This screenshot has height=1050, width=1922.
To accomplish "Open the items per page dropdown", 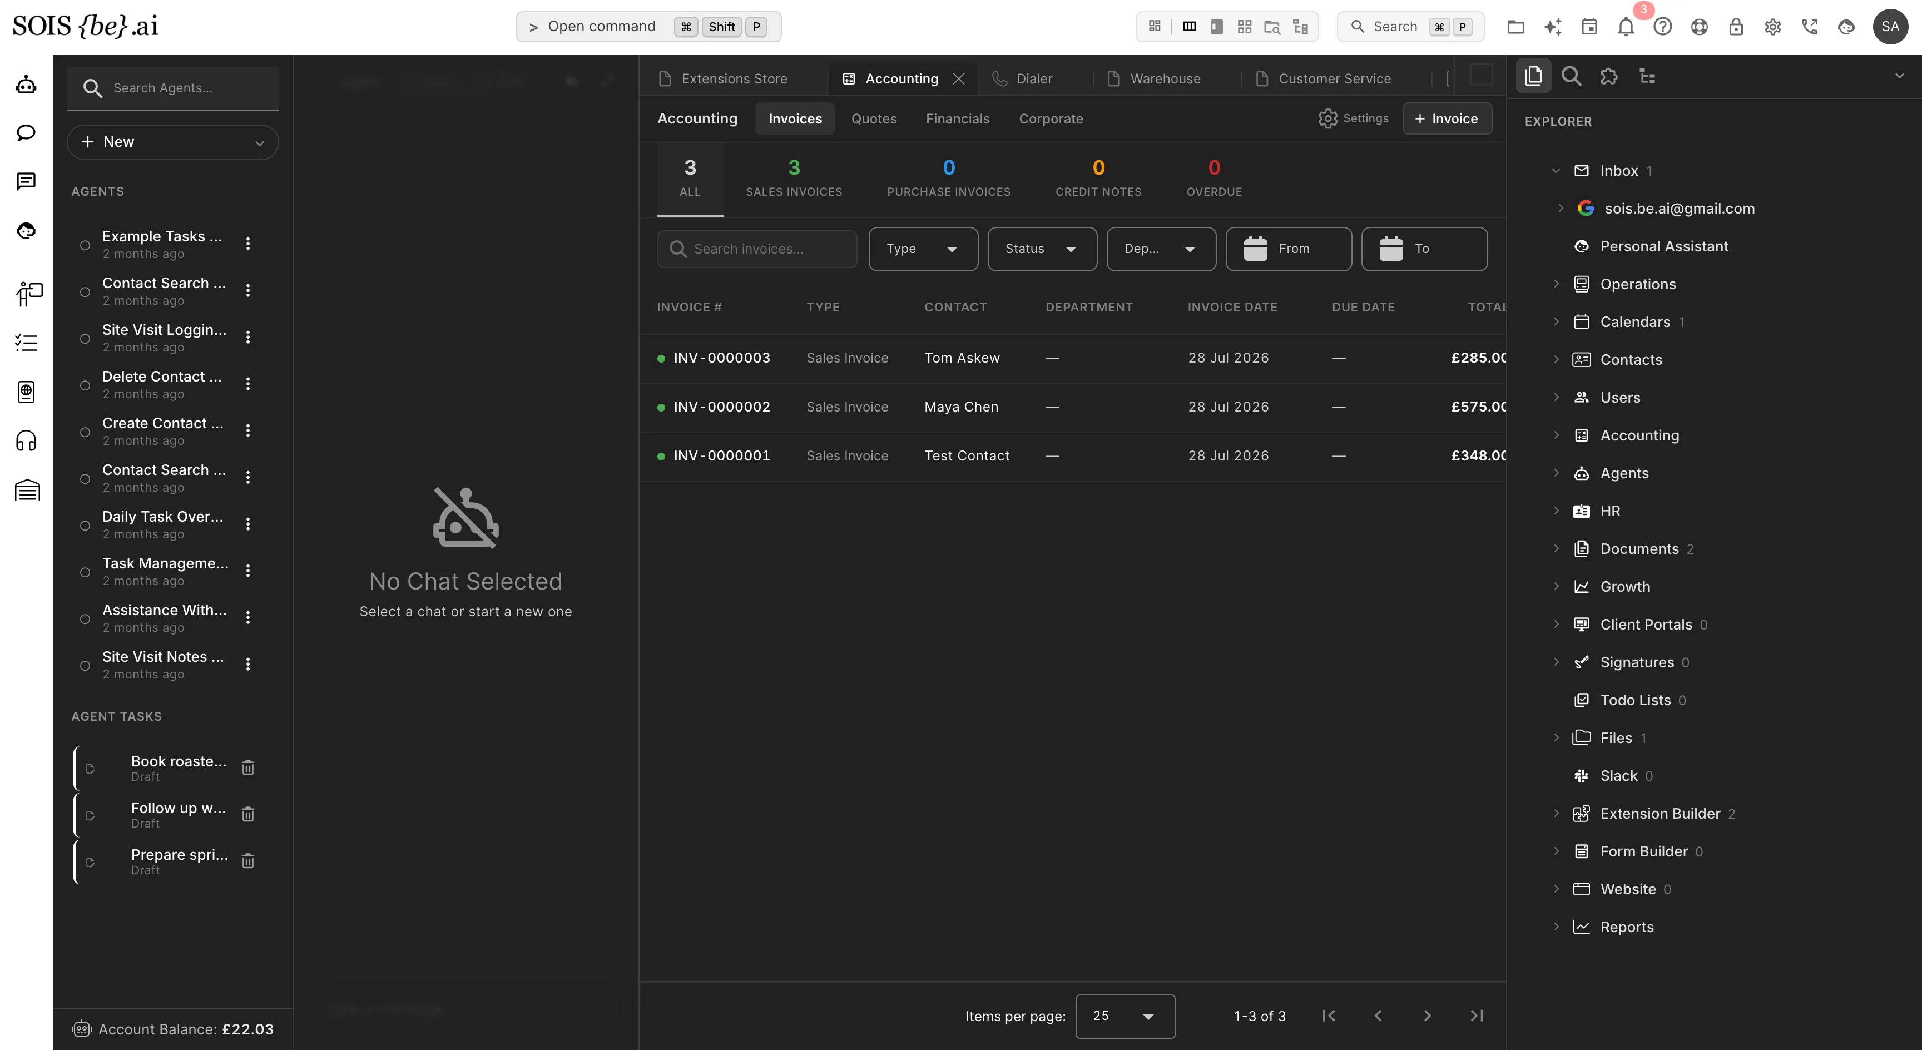I will point(1125,1016).
